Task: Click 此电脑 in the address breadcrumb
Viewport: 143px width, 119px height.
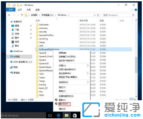Action: tap(34, 15)
